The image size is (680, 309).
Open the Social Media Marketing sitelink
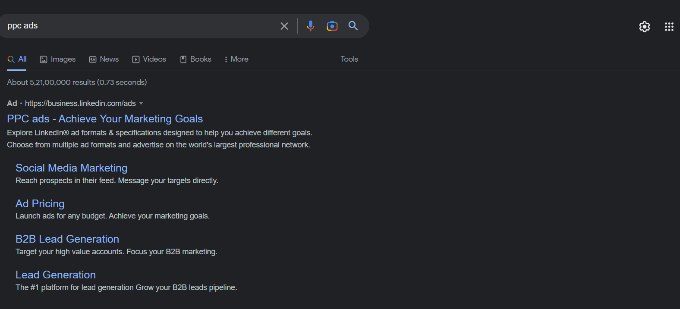click(x=72, y=168)
